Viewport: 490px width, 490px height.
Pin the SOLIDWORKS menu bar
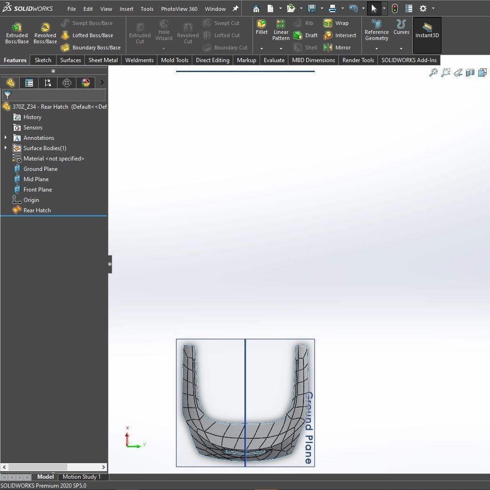(236, 8)
